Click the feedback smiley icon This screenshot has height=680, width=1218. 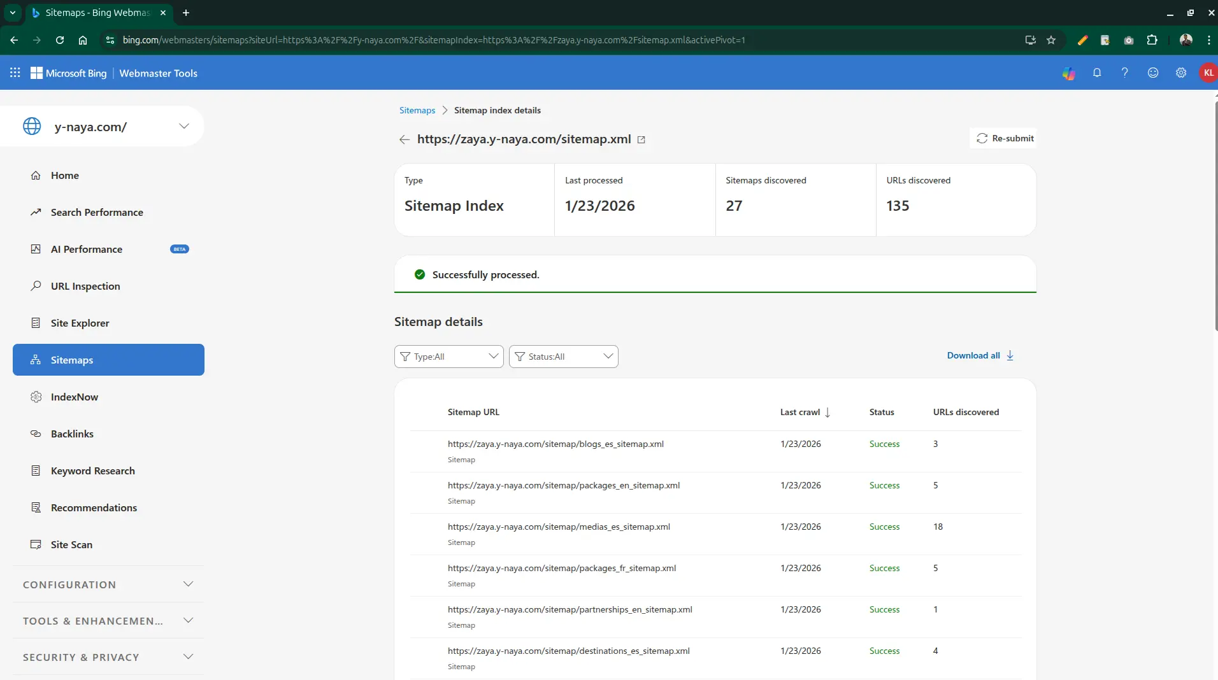coord(1152,73)
